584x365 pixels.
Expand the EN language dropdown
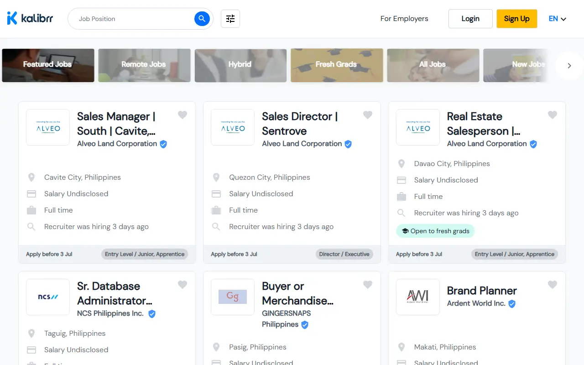(x=558, y=19)
